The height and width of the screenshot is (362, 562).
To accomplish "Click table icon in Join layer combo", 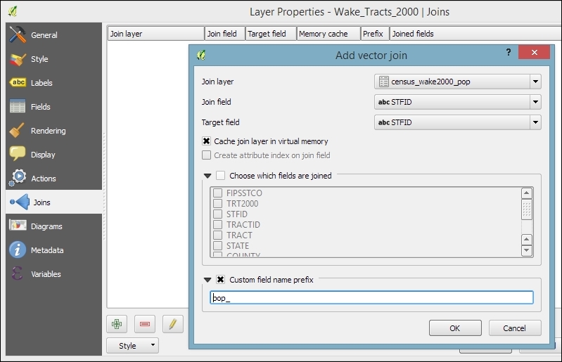I will pyautogui.click(x=384, y=82).
